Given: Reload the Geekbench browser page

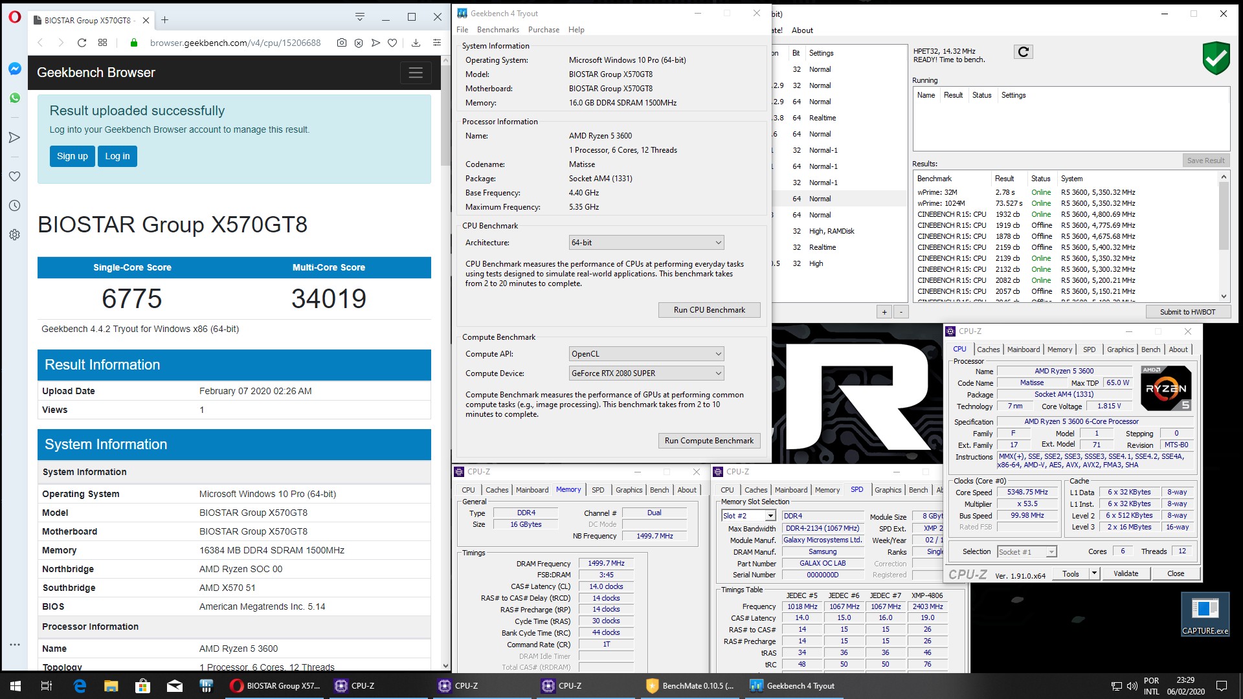Looking at the screenshot, I should [x=82, y=43].
